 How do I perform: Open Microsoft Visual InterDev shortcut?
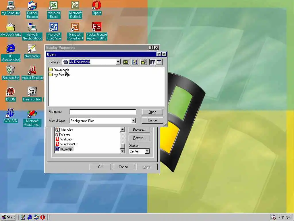point(32,118)
